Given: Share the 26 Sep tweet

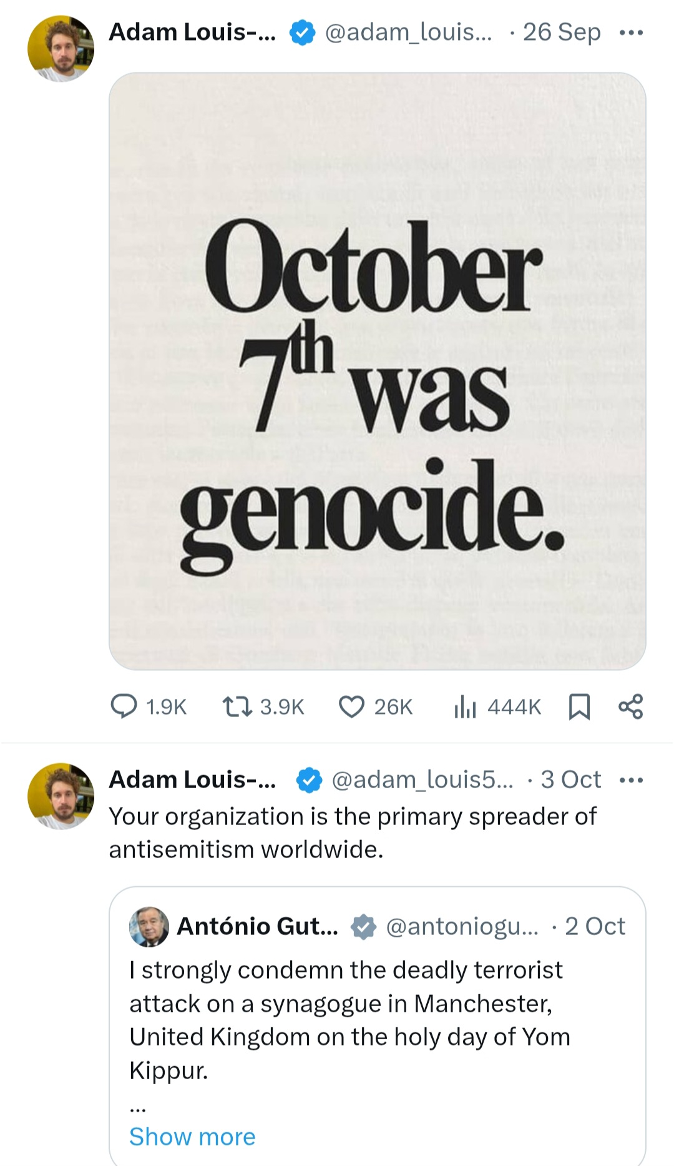Looking at the screenshot, I should click(x=630, y=706).
